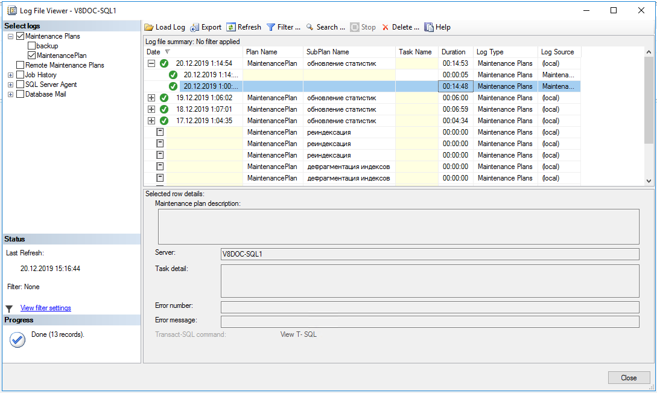The width and height of the screenshot is (657, 393).
Task: Click the Refresh label in toolbar
Action: pyautogui.click(x=249, y=27)
